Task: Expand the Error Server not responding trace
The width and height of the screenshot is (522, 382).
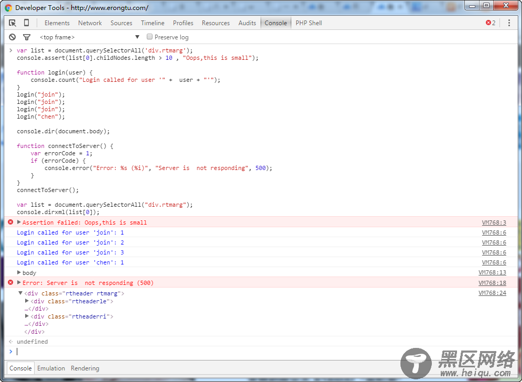Action: tap(19, 282)
